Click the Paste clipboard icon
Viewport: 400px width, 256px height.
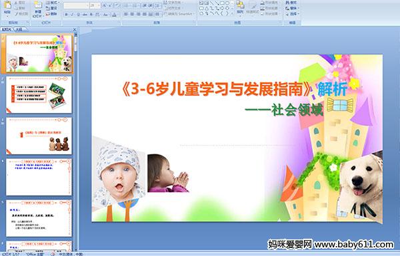tap(7, 5)
